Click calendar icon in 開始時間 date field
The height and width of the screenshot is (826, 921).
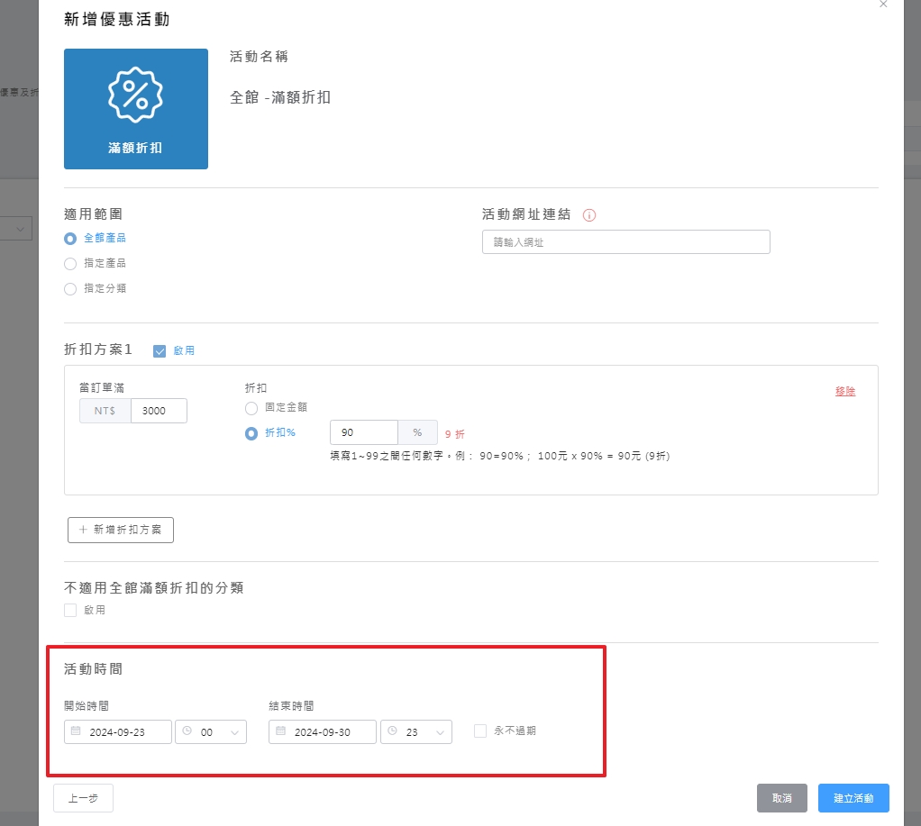coord(76,732)
